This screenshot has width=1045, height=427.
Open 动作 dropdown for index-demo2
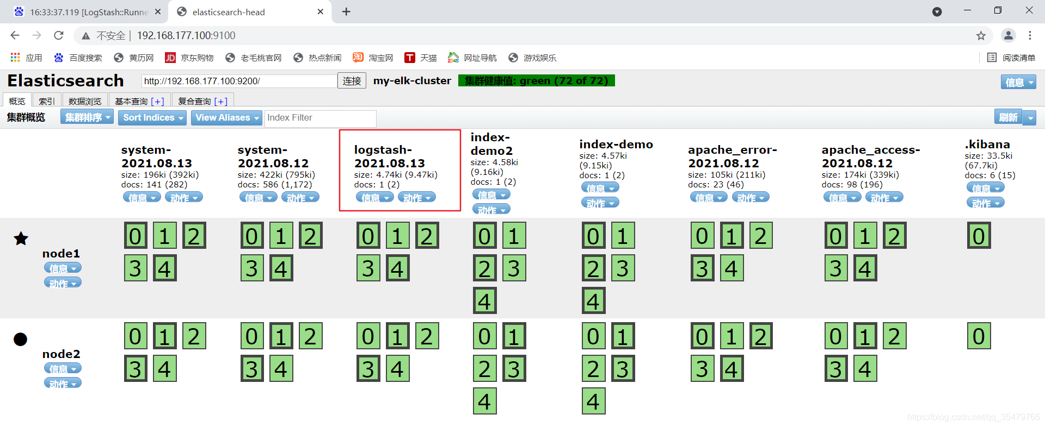point(491,209)
